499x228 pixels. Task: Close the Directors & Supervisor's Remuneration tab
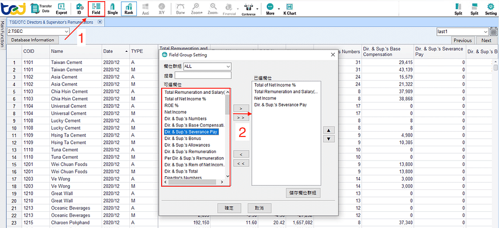click(x=99, y=22)
